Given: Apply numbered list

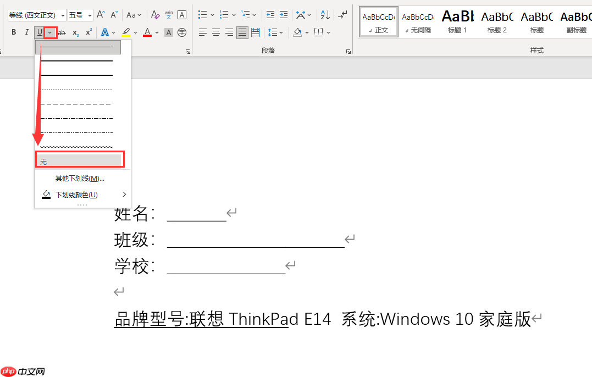Looking at the screenshot, I should point(224,15).
